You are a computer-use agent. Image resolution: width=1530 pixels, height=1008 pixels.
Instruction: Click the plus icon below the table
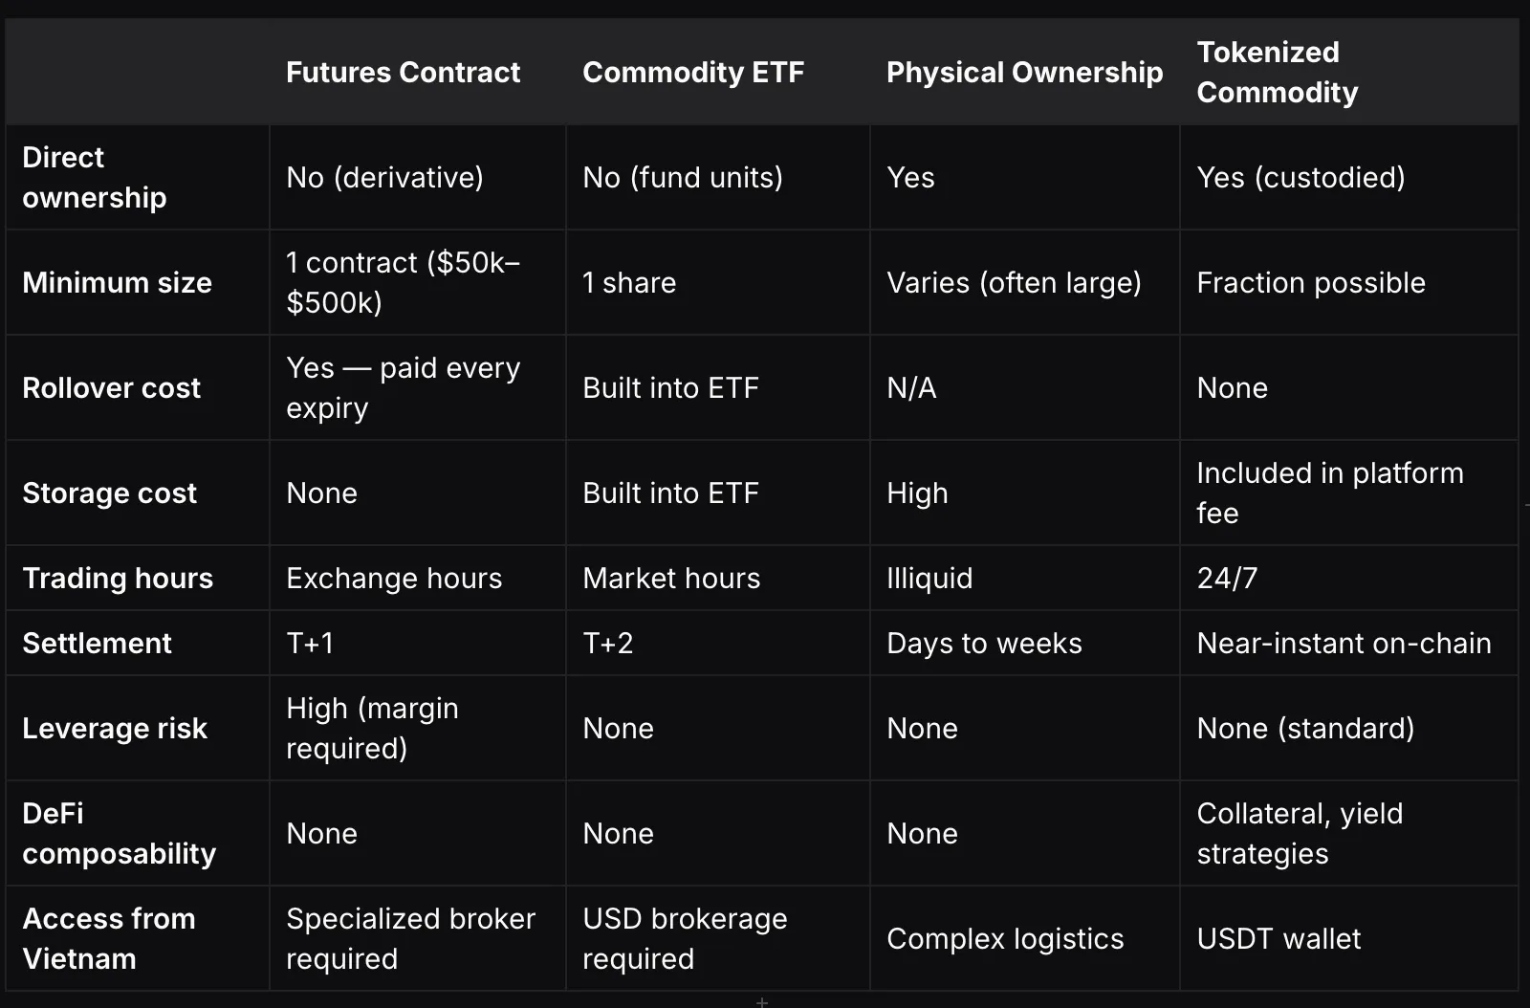pos(762,1001)
